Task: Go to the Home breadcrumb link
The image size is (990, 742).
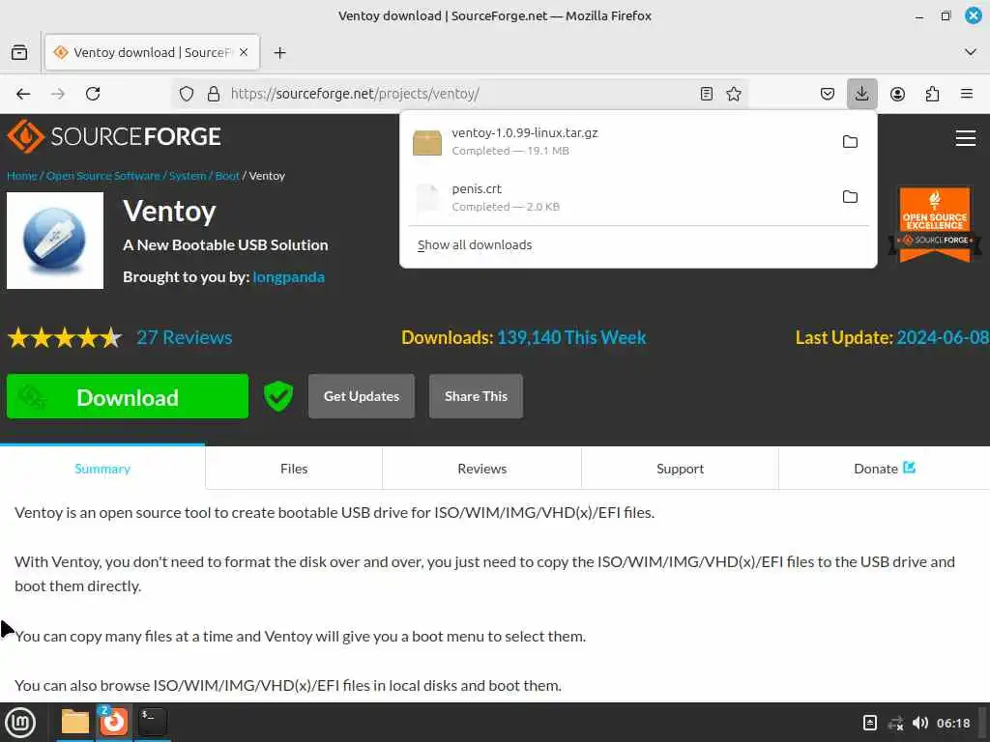Action: pos(22,176)
